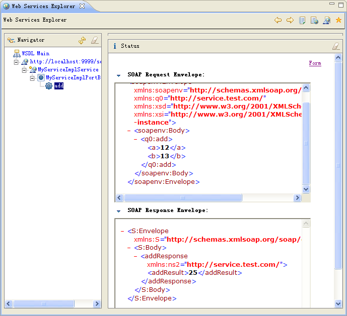The height and width of the screenshot is (316, 347).
Task: Click the add operation gear icon
Action: click(x=49, y=86)
